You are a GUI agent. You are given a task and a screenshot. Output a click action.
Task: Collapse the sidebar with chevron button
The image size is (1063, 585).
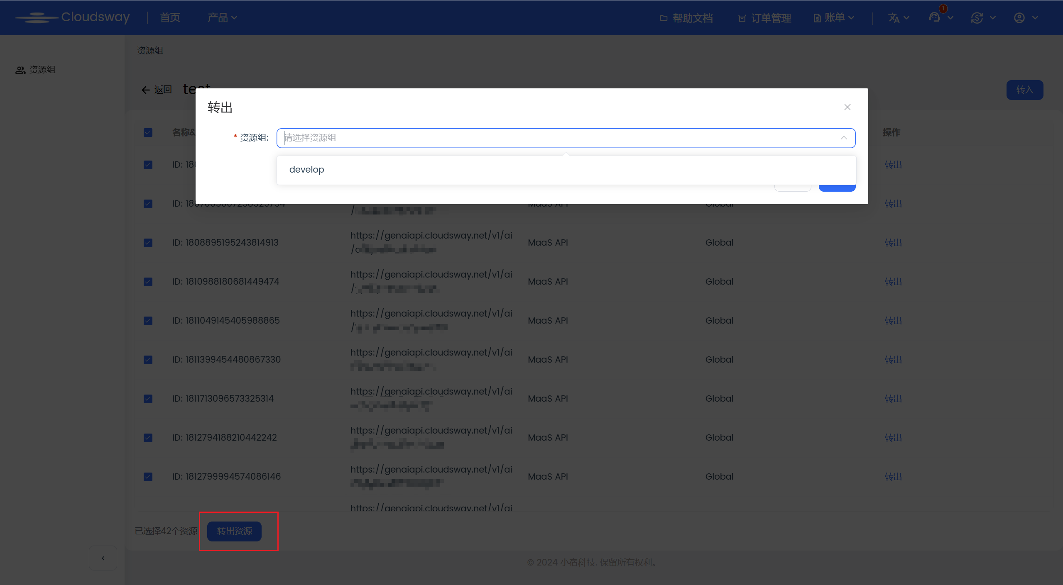click(x=103, y=558)
